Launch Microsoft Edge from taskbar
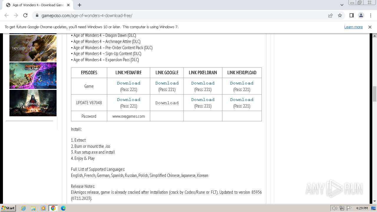 point(63,208)
